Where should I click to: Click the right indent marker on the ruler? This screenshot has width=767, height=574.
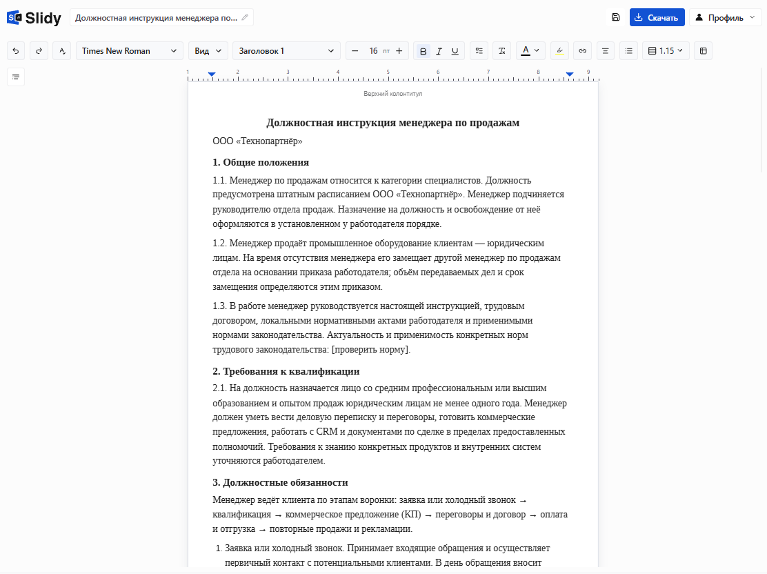[x=570, y=74]
